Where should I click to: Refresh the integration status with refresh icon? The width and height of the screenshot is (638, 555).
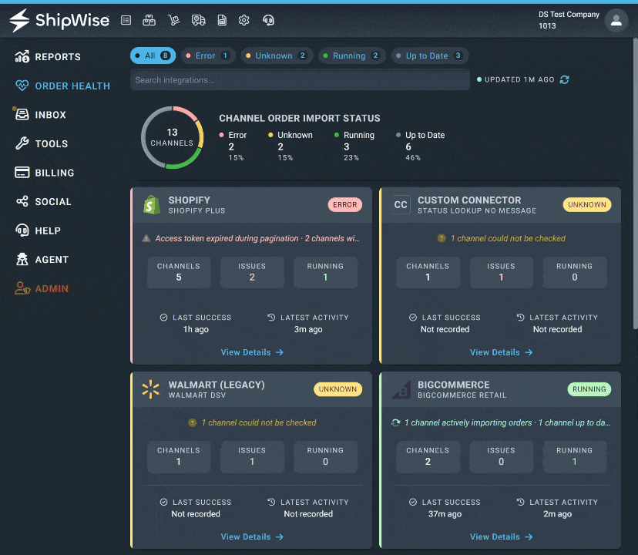coord(564,80)
